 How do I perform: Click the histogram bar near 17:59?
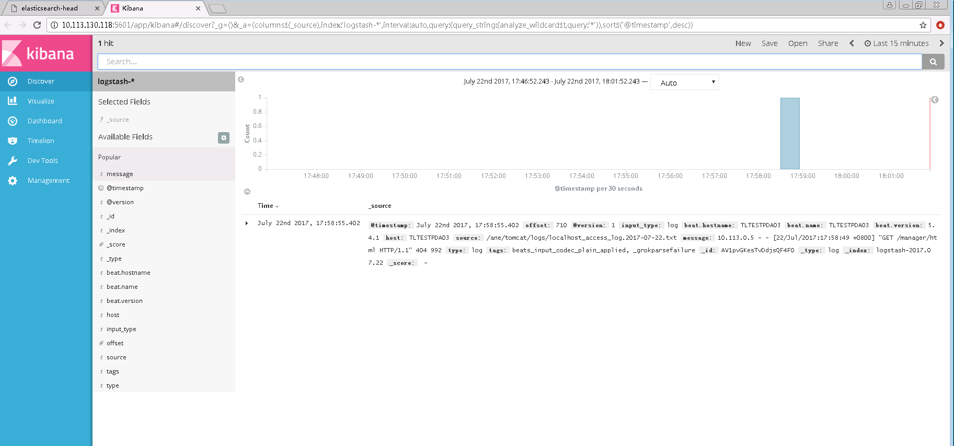[x=790, y=134]
